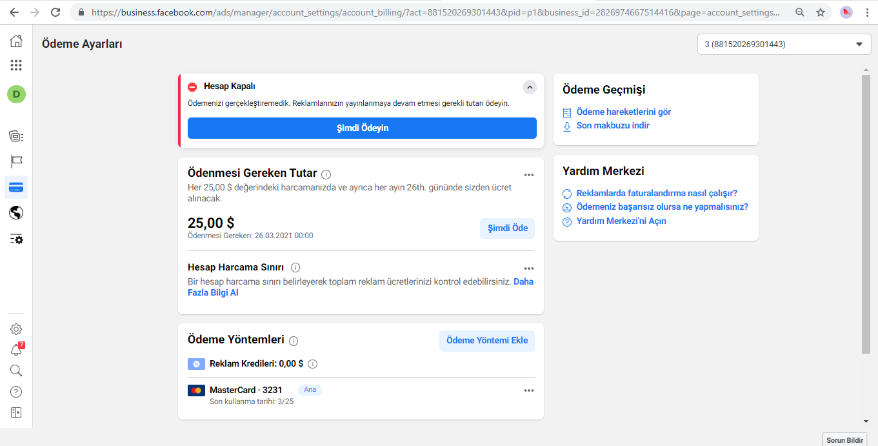Open the settings gear in sidebar
Screen dimensions: 878x446
16,329
